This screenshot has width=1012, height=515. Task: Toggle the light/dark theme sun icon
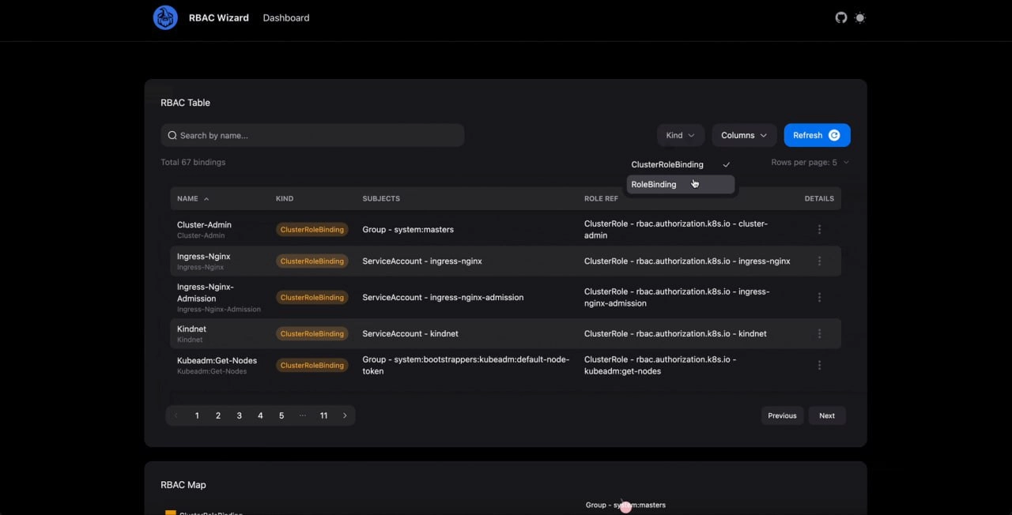pyautogui.click(x=860, y=17)
